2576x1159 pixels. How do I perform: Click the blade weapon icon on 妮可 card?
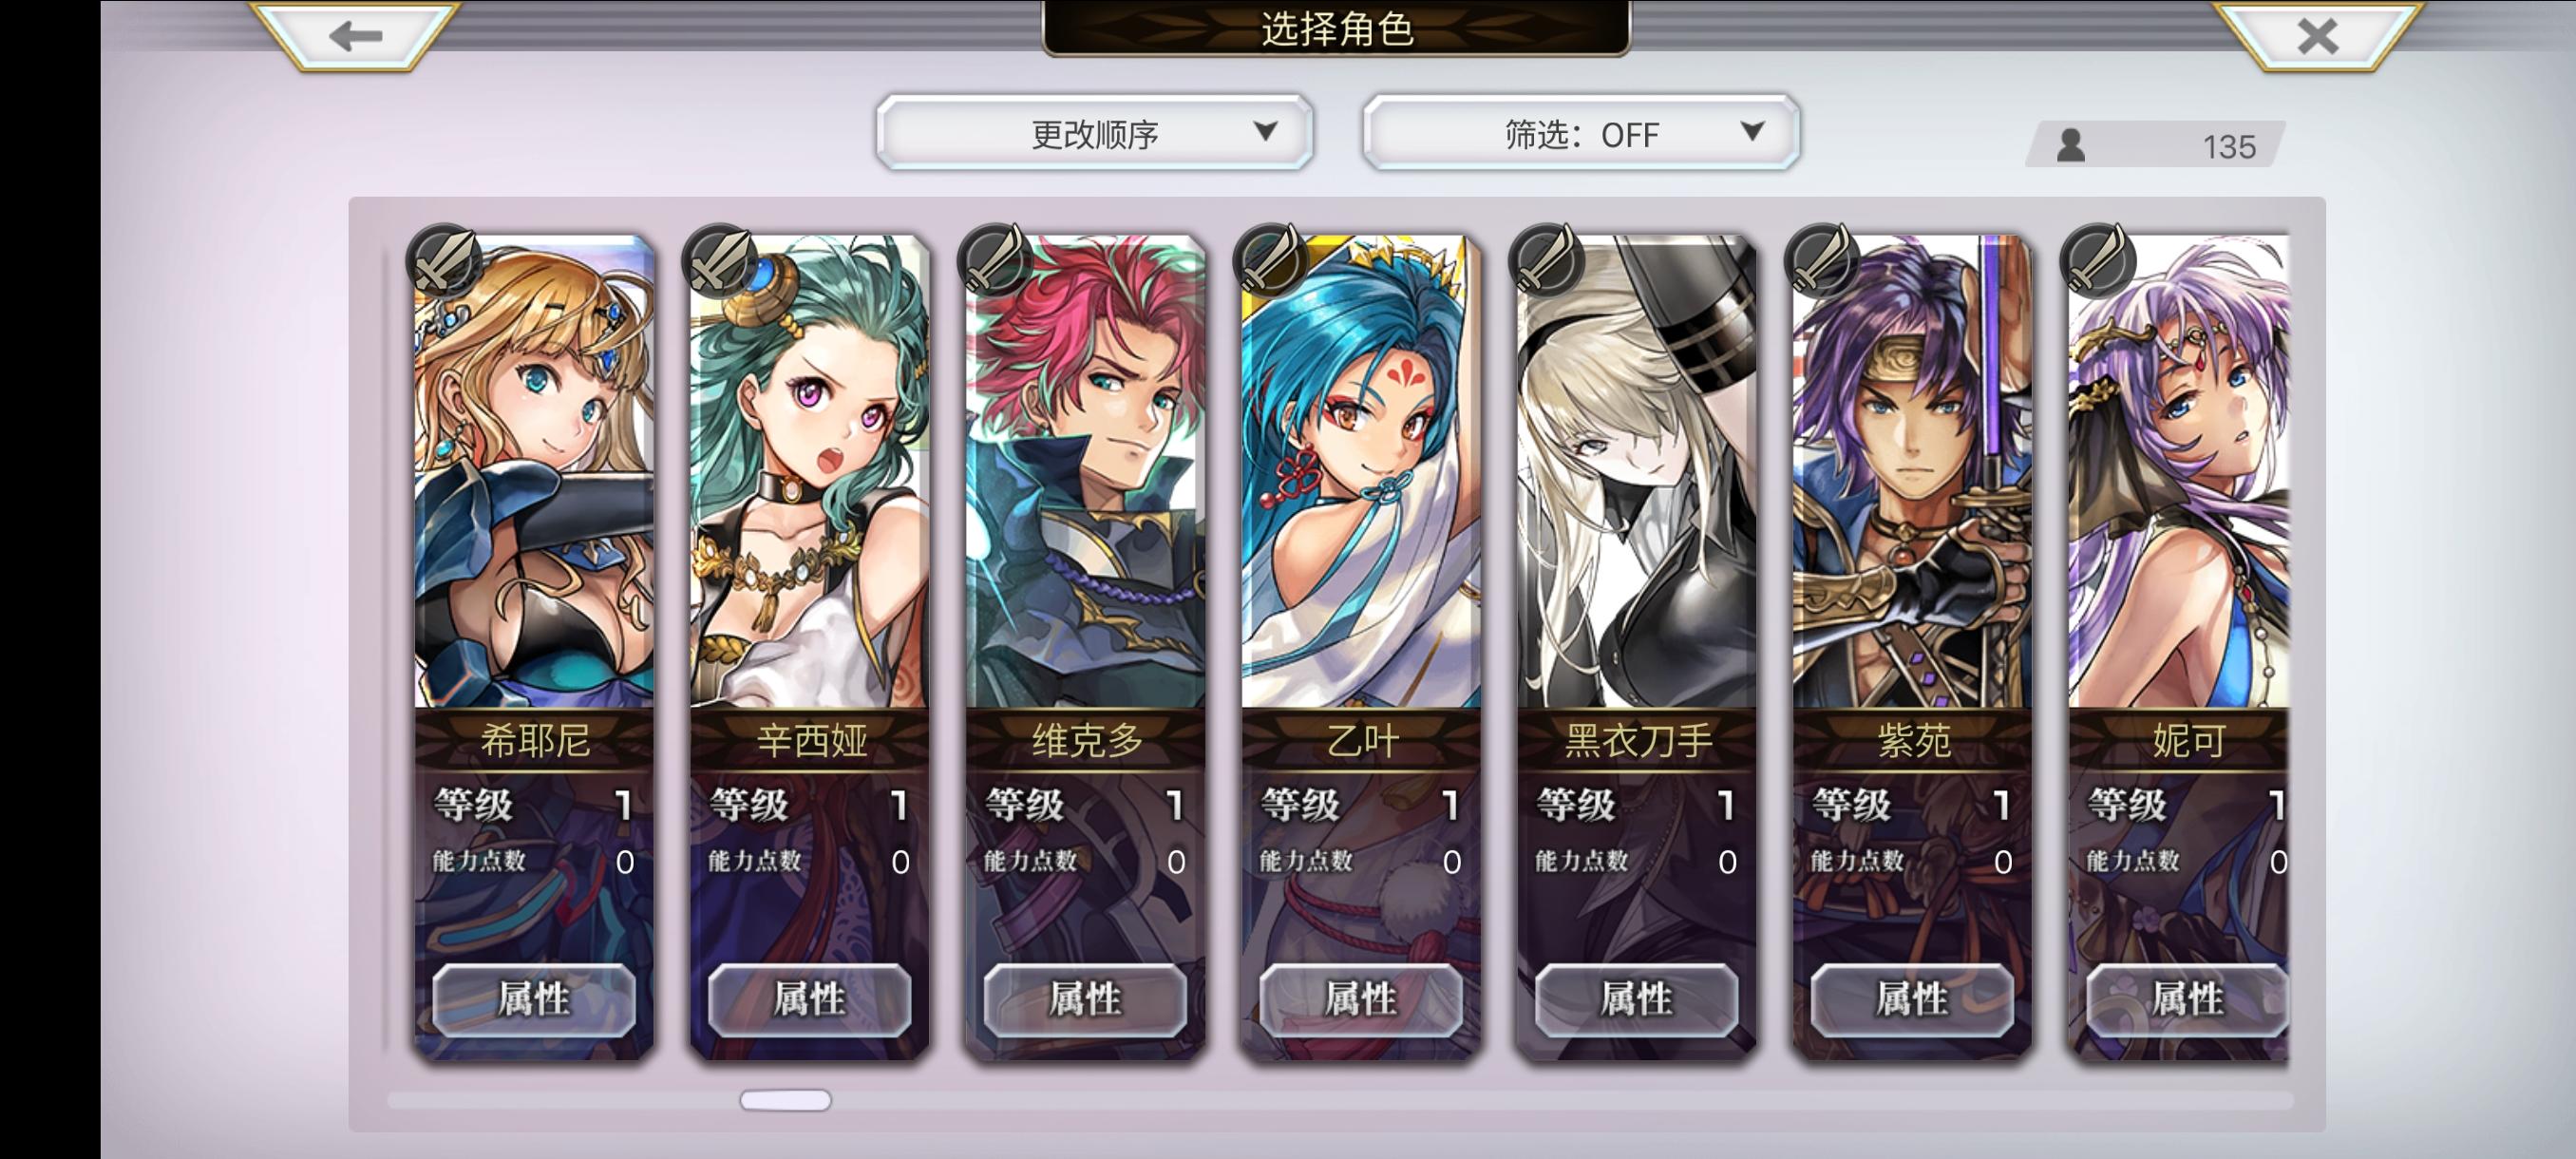tap(2099, 262)
